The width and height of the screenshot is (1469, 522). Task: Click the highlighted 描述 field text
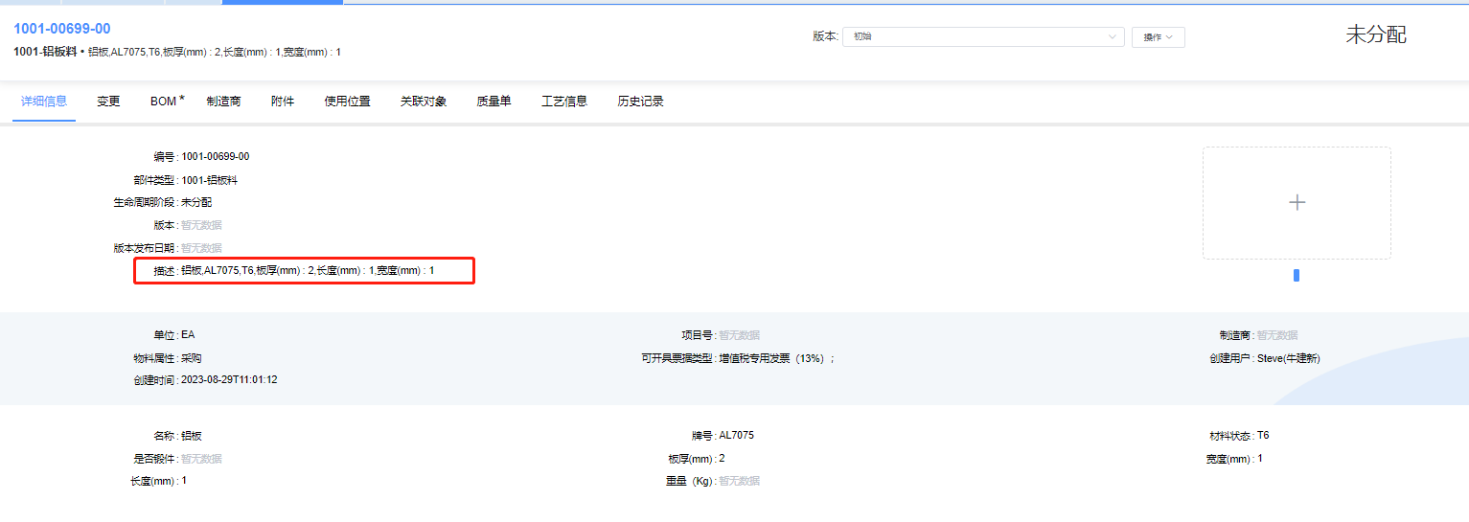(308, 271)
